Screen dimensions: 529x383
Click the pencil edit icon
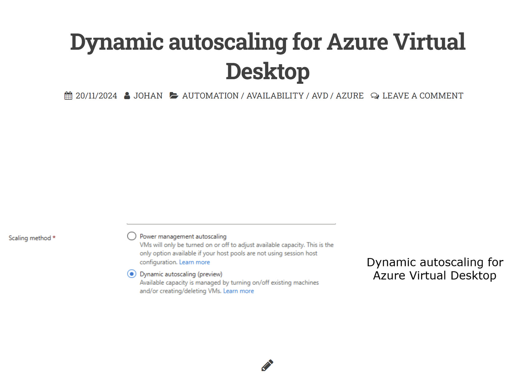click(267, 365)
